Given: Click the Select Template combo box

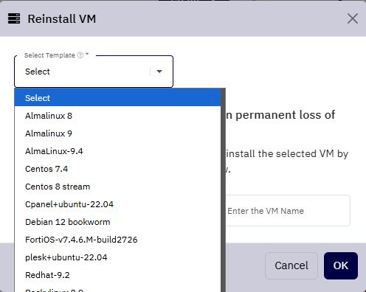Looking at the screenshot, I should 94,72.
